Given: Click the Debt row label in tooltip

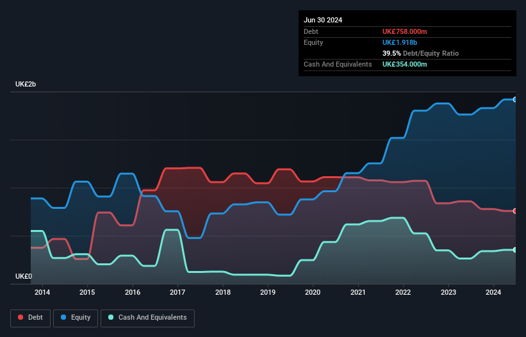Looking at the screenshot, I should [x=311, y=31].
